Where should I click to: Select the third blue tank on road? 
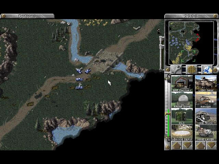coord(79,79)
